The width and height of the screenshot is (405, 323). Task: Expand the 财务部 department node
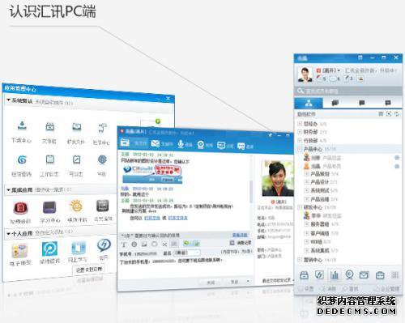coord(300,132)
